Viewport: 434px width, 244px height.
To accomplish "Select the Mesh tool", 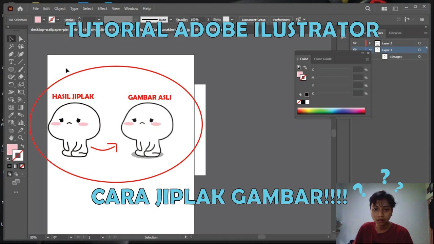I will point(11,107).
